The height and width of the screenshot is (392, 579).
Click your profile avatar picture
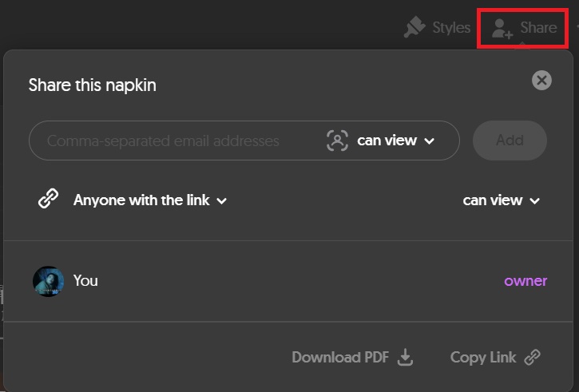[48, 281]
